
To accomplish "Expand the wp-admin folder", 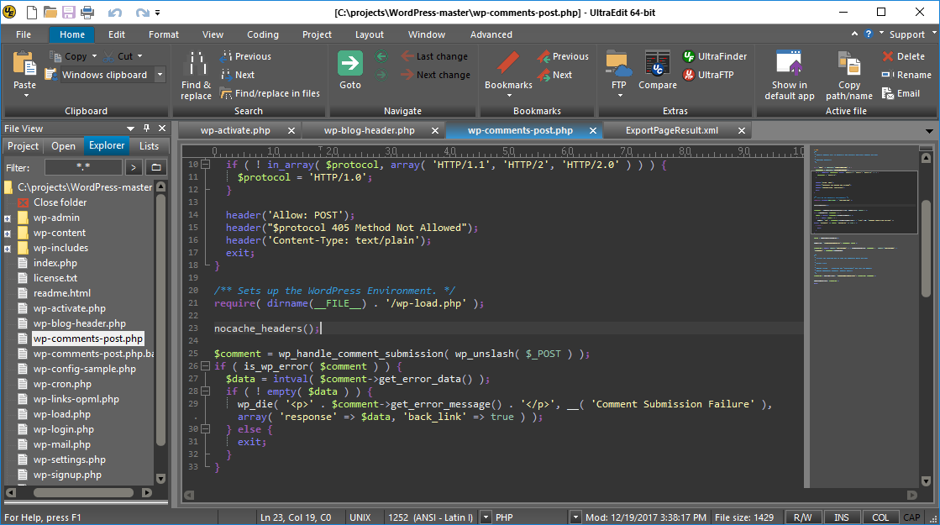I will click(x=8, y=218).
